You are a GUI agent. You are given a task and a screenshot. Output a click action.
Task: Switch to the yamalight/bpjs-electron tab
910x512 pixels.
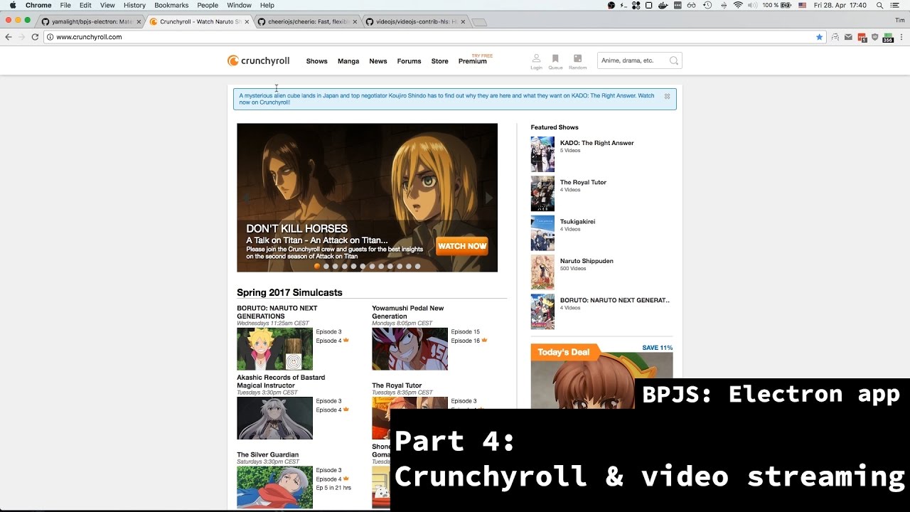click(89, 22)
